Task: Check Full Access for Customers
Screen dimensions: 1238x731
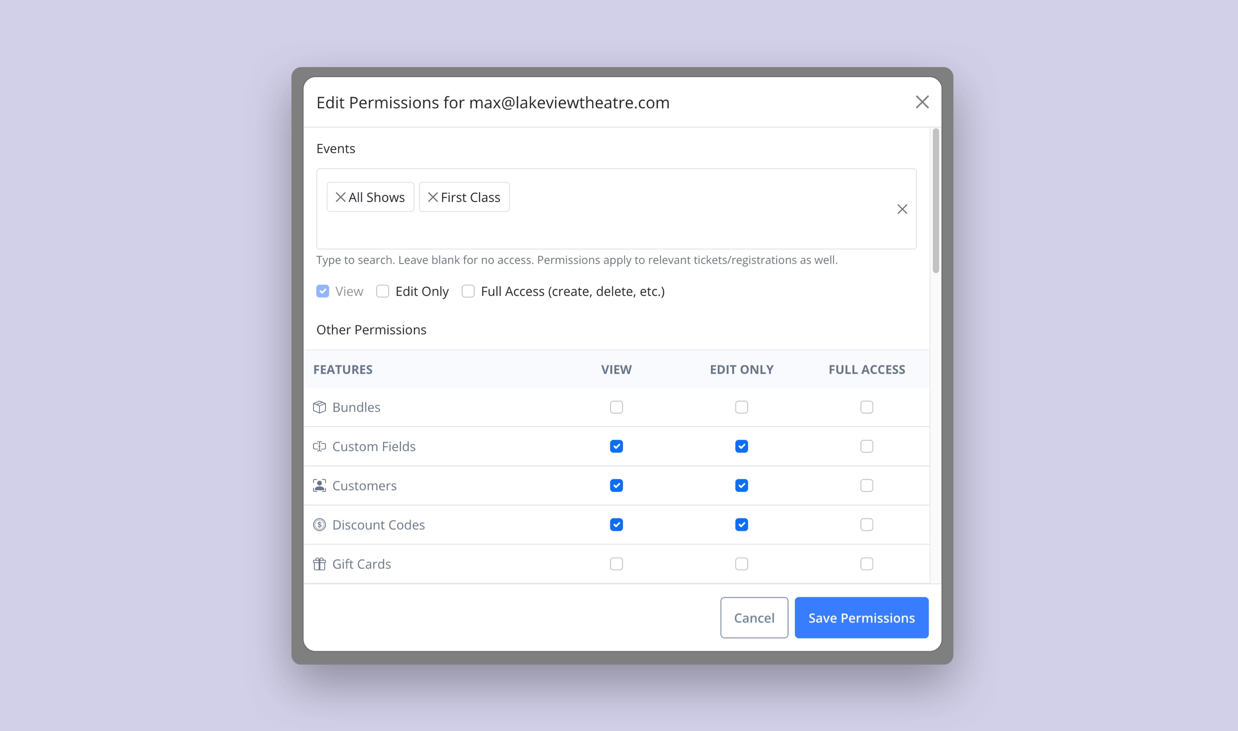Action: (x=866, y=485)
